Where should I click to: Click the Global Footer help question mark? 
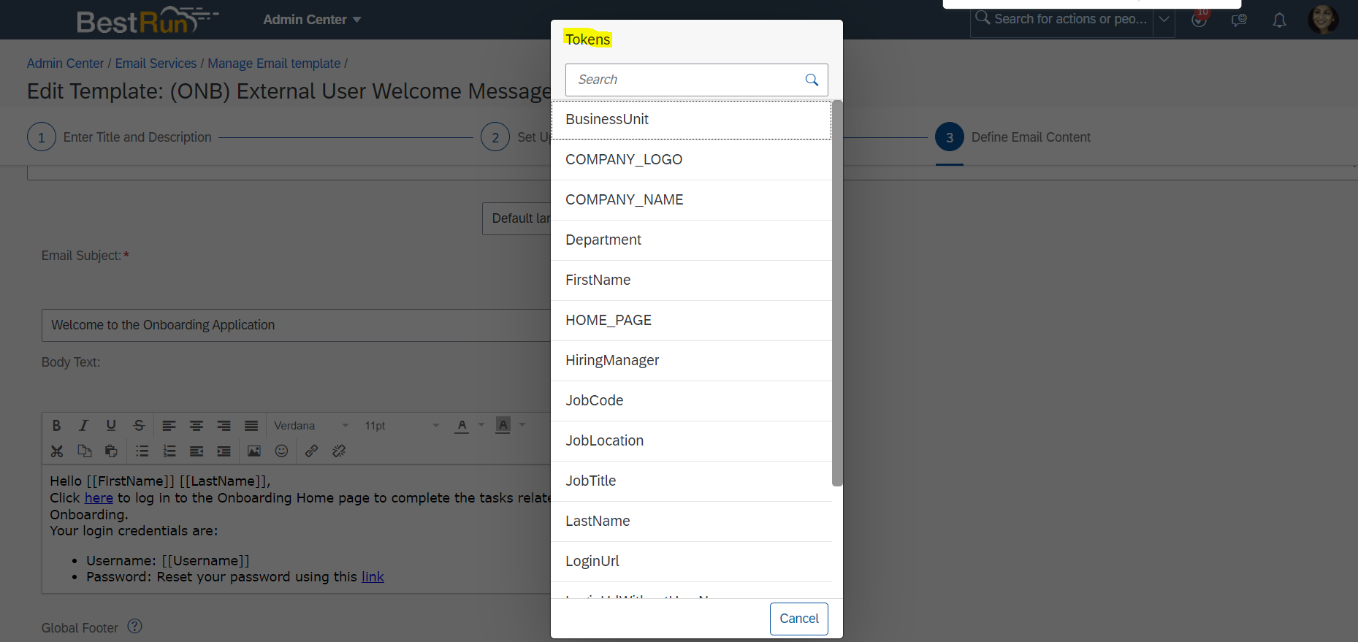click(x=135, y=626)
